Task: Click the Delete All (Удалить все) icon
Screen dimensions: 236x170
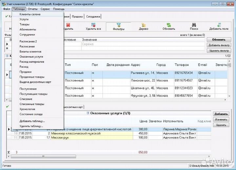Action: click(x=93, y=25)
